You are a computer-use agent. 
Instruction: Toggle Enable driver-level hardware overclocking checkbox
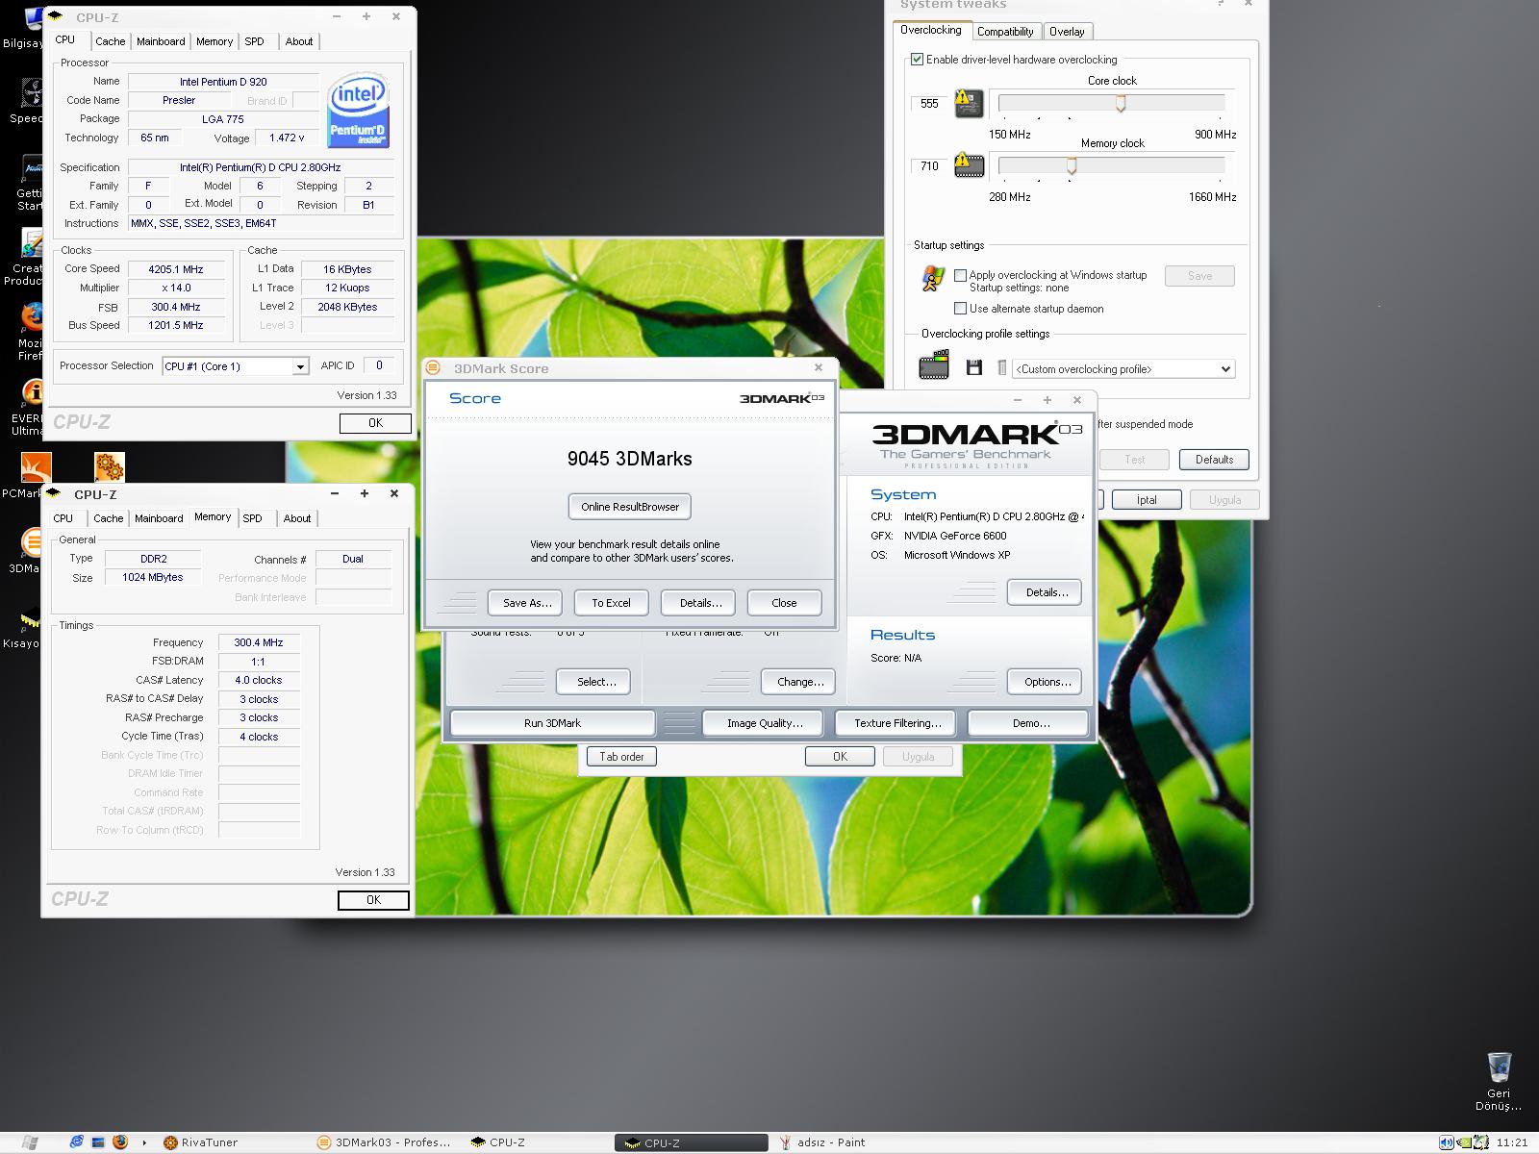(917, 60)
